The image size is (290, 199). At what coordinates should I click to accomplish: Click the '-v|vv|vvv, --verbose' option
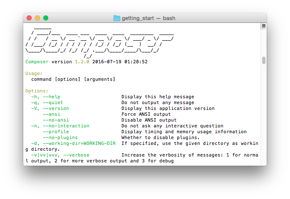[60, 155]
